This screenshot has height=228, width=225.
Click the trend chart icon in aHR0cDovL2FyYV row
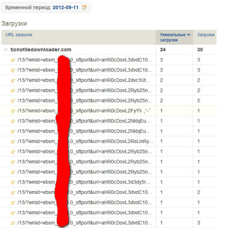point(147,111)
